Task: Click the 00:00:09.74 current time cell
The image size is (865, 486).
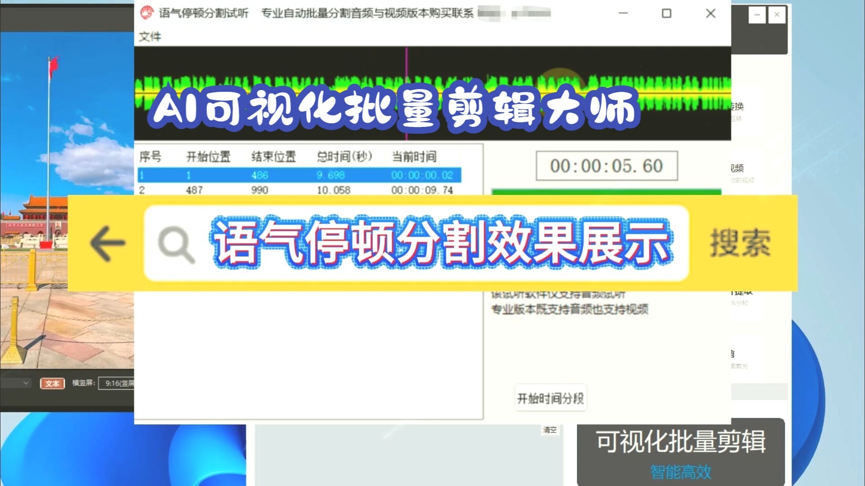Action: [422, 190]
